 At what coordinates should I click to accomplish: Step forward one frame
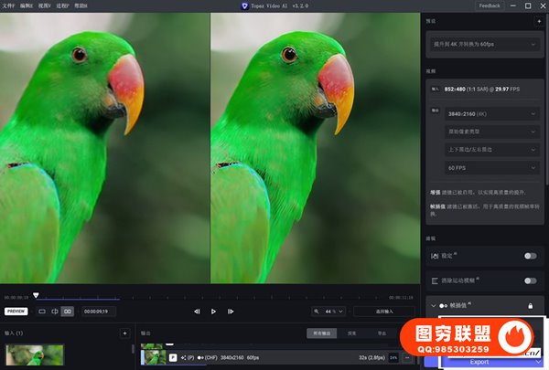click(x=231, y=312)
